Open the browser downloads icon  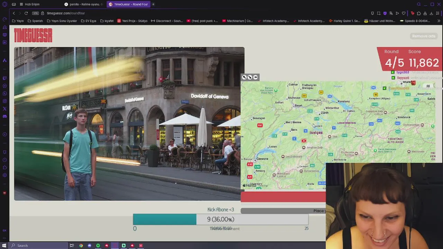click(x=431, y=13)
